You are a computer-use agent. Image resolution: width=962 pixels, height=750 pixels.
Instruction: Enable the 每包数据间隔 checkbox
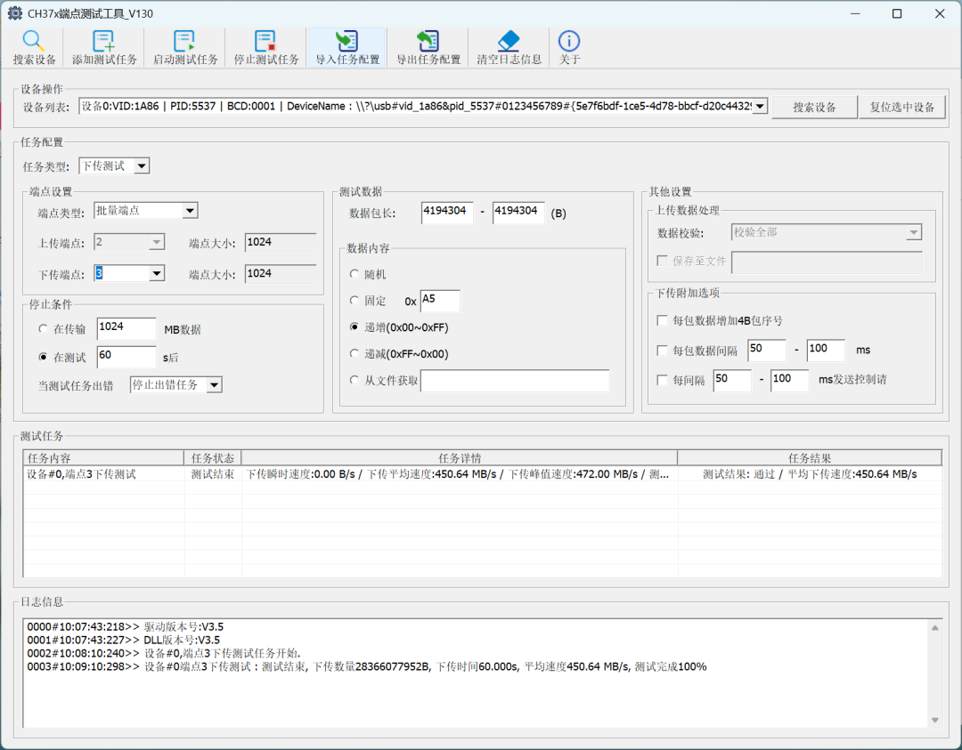pos(662,351)
